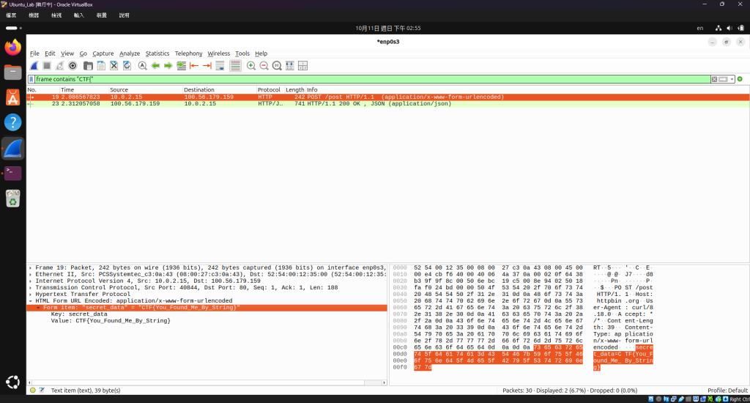This screenshot has height=403, width=750.
Task: Save this capture file
Action: click(x=101, y=66)
